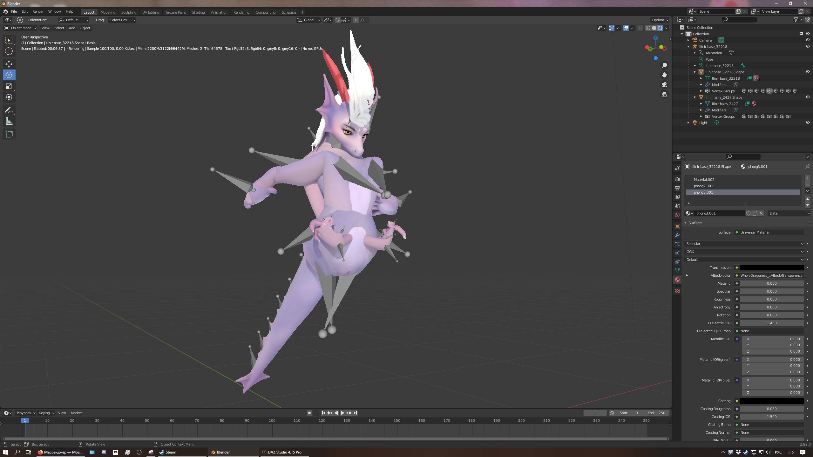This screenshot has height=457, width=813.
Task: Click the Dielectric IOR value field
Action: [x=771, y=323]
